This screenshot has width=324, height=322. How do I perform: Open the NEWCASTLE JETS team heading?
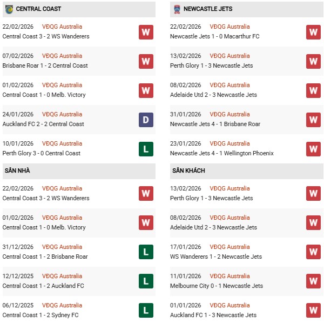209,9
